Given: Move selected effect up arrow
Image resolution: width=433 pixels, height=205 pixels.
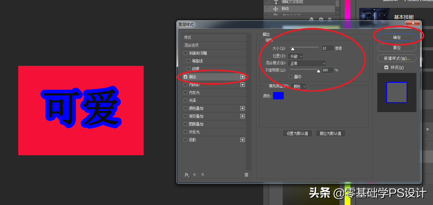Looking at the screenshot, I should click(x=195, y=175).
